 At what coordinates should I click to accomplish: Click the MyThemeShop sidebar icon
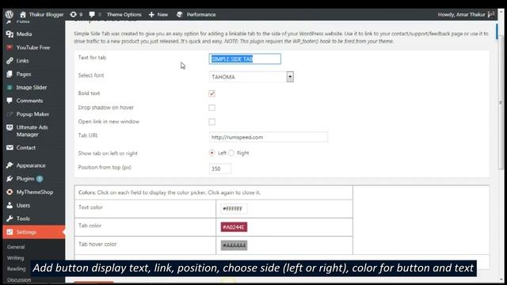coord(10,192)
